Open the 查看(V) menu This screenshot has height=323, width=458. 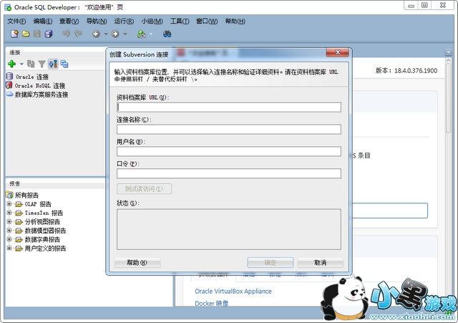[69, 21]
